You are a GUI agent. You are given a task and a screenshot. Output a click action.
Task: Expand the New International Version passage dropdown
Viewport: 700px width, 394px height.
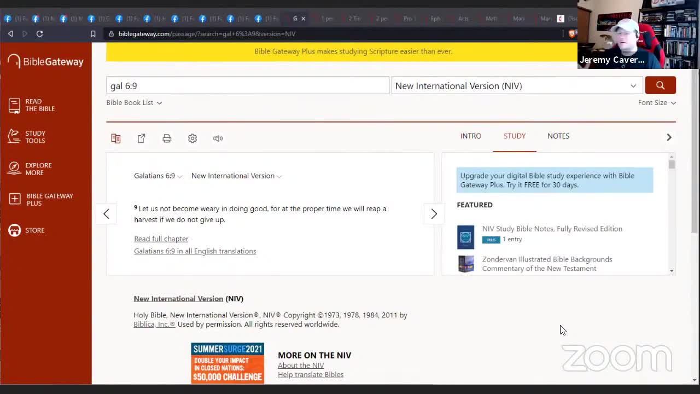(236, 176)
